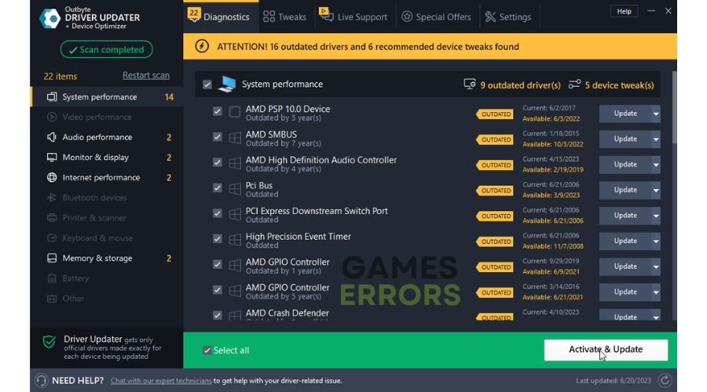
Task: Click the Other category icon in sidebar
Action: 52,299
